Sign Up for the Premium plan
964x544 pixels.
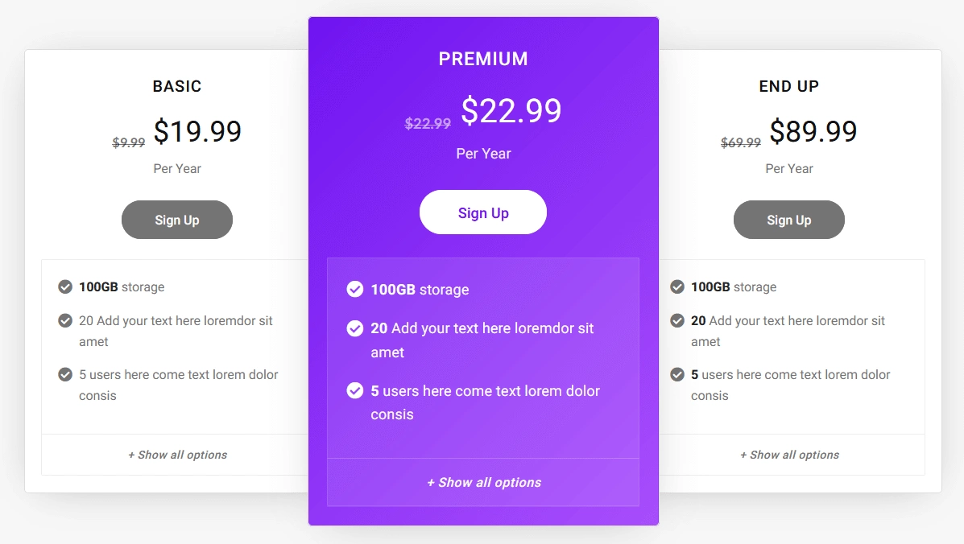tap(483, 212)
